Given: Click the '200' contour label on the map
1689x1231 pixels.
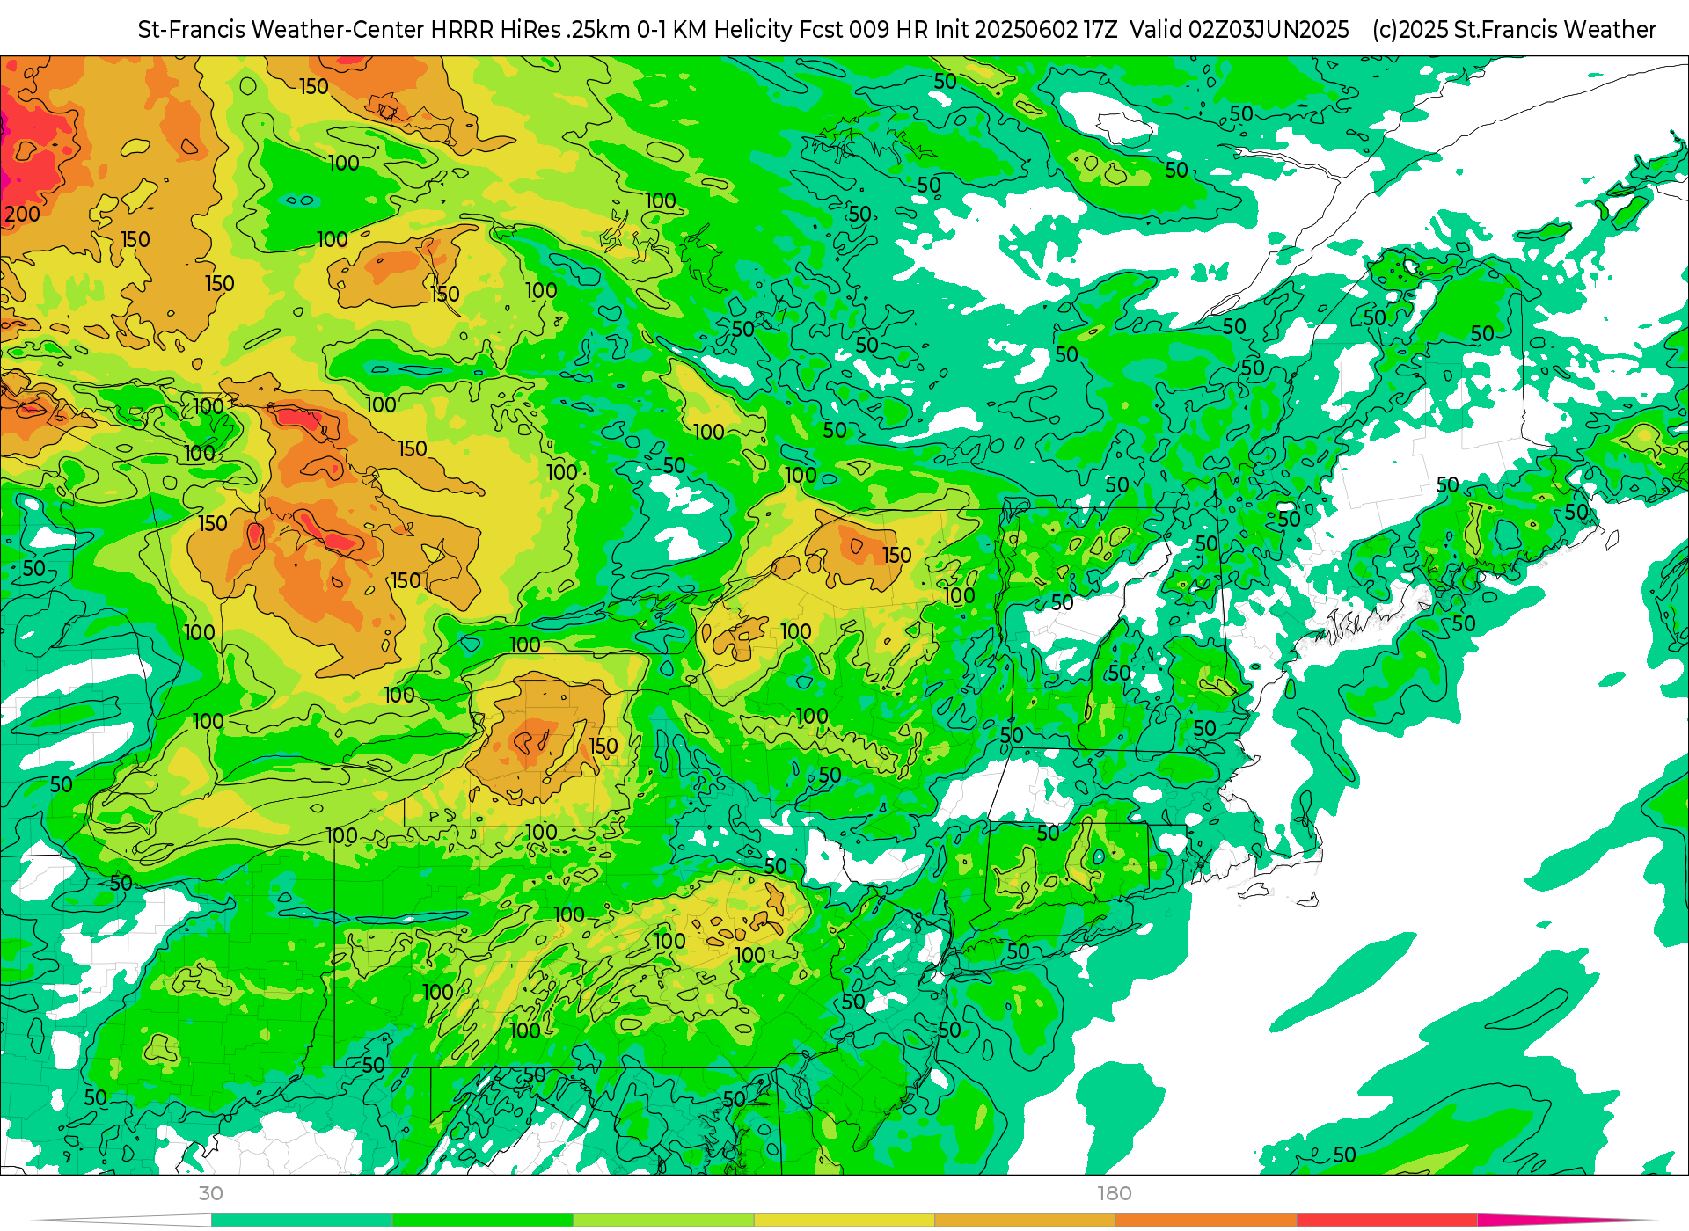Looking at the screenshot, I should tap(22, 214).
